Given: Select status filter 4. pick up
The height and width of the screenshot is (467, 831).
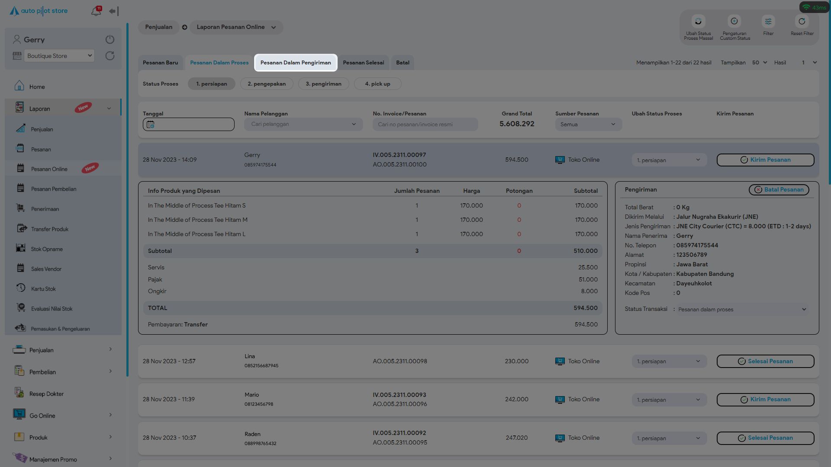Looking at the screenshot, I should (x=377, y=84).
